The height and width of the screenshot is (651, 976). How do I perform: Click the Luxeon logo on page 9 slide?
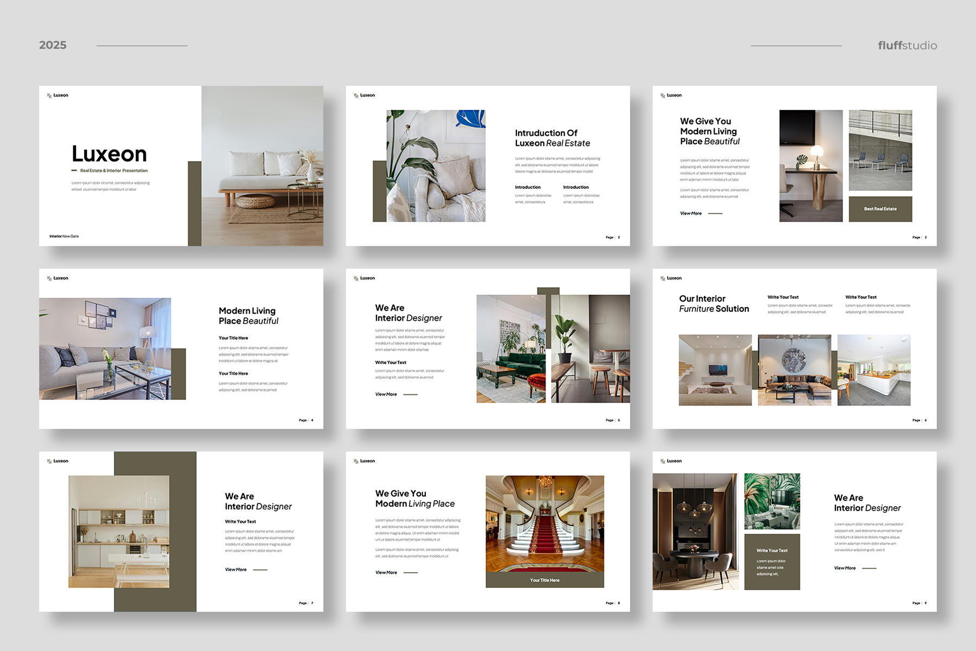coord(671,461)
